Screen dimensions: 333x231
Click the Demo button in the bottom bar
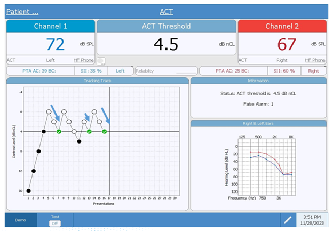click(21, 220)
